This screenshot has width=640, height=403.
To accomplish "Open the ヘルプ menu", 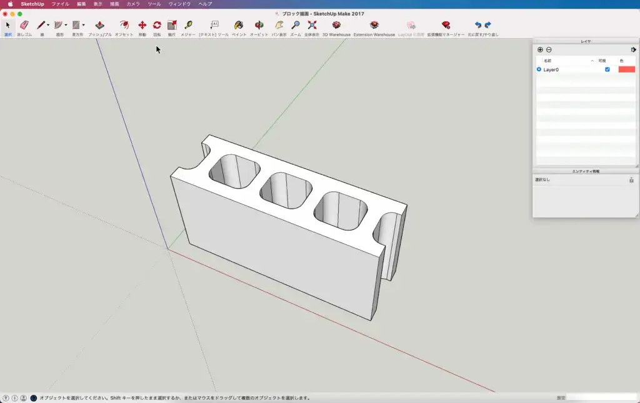I will point(205,4).
